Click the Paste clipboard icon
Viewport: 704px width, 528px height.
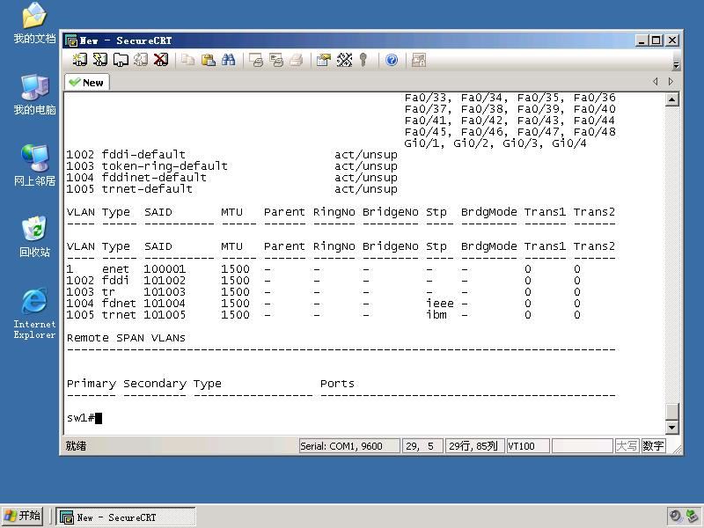click(x=208, y=60)
